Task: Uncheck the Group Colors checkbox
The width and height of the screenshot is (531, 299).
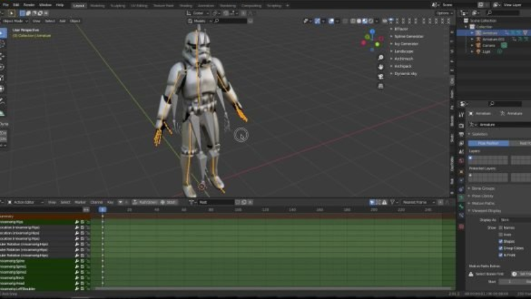Action: [501, 249]
